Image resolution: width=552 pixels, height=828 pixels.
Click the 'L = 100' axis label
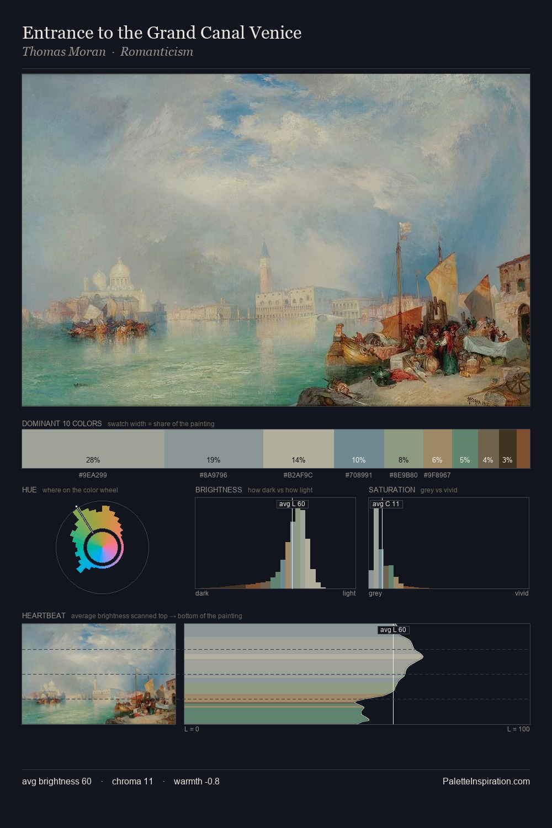tap(518, 729)
